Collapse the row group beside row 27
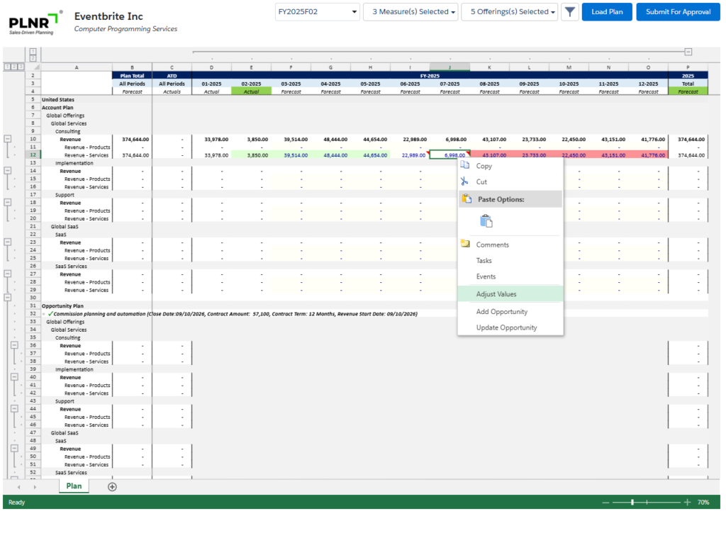 (8, 274)
